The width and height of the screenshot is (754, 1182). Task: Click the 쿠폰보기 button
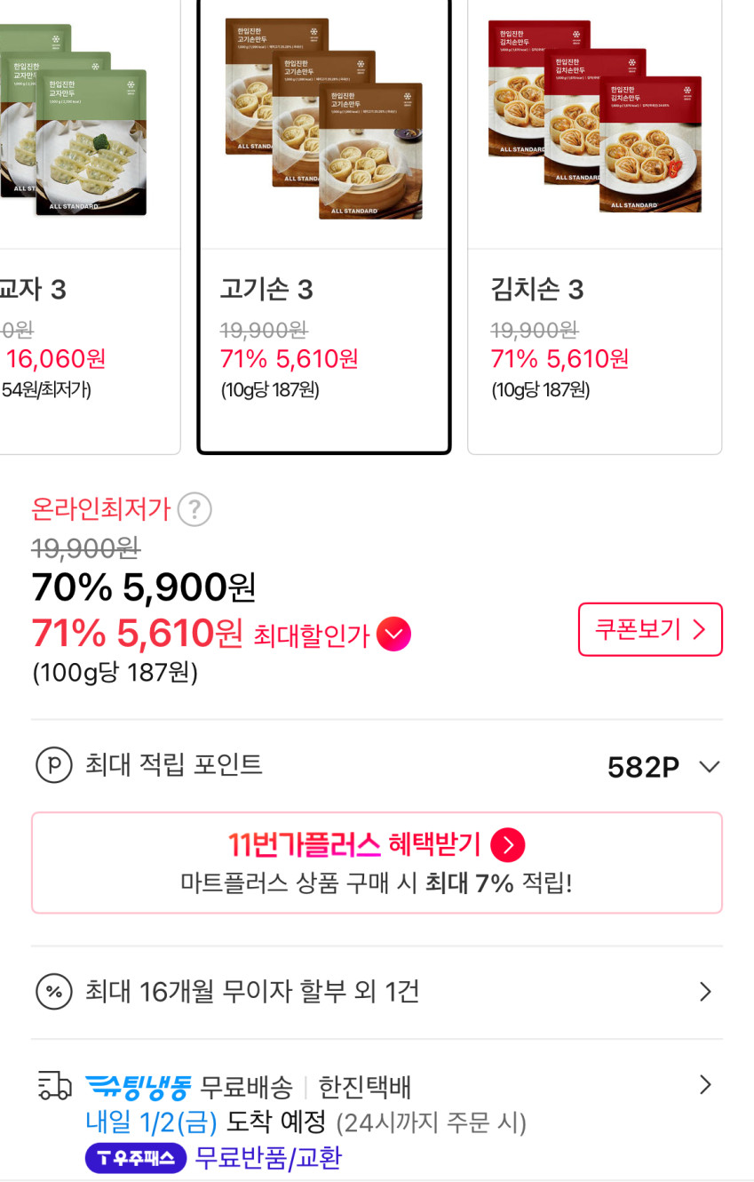(650, 629)
